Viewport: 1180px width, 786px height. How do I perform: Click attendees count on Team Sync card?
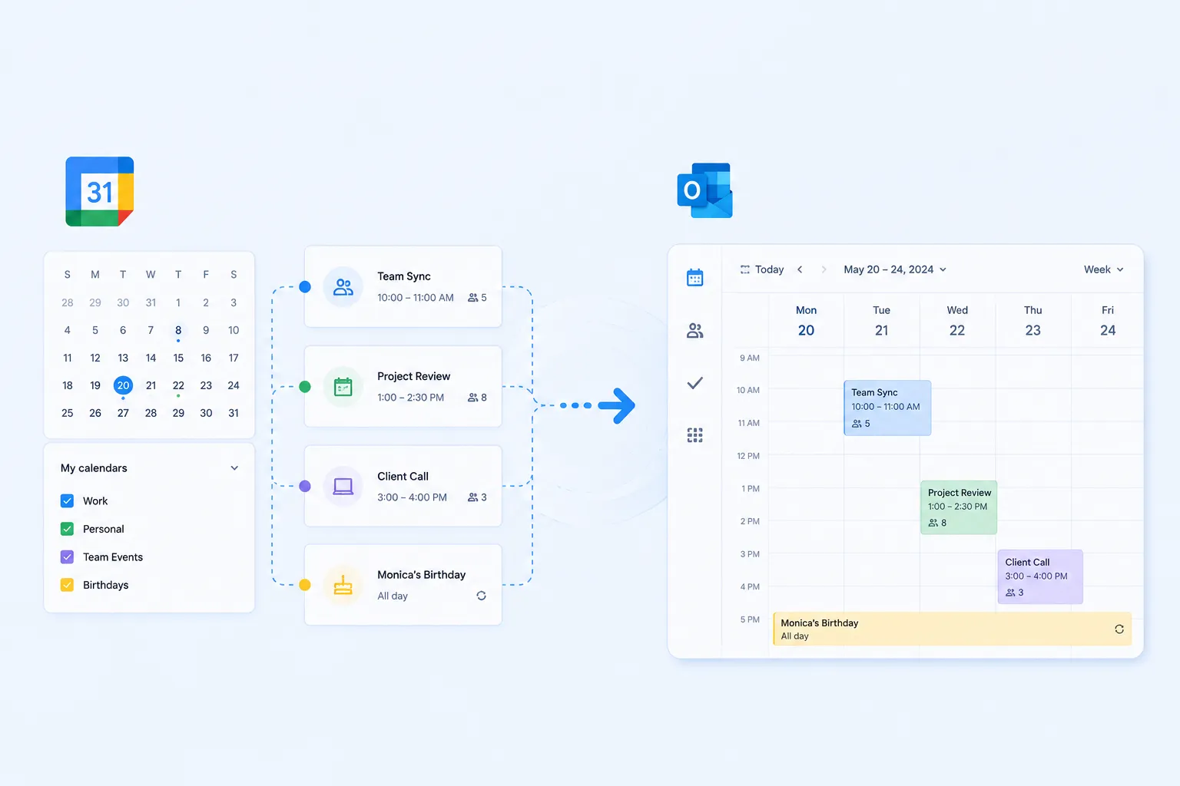pyautogui.click(x=477, y=298)
